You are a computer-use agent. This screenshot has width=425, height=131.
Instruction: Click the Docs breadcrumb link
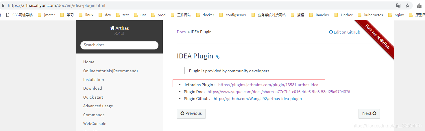click(x=181, y=32)
